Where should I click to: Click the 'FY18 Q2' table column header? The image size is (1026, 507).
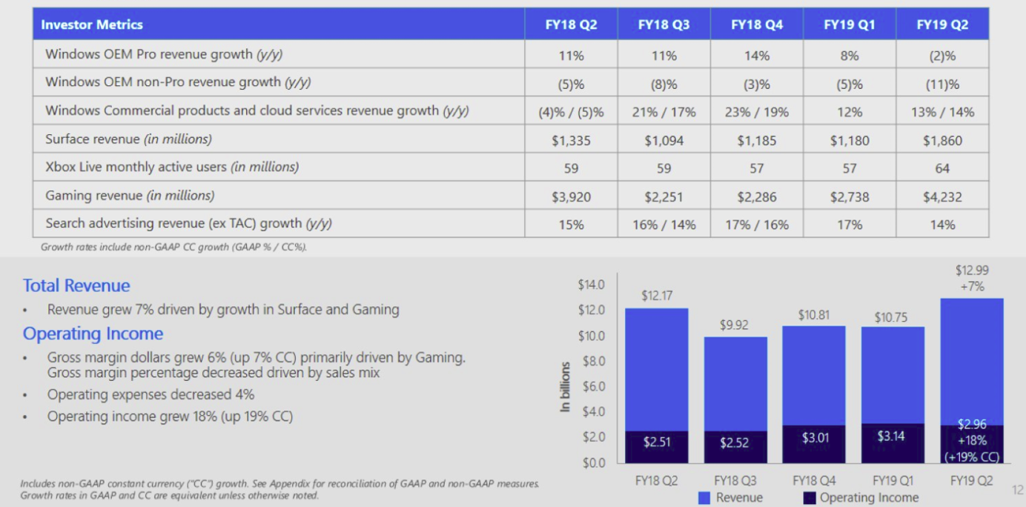point(571,24)
